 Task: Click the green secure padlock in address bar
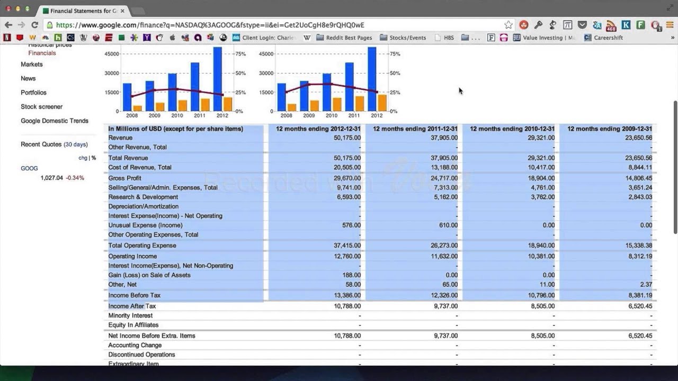click(49, 25)
